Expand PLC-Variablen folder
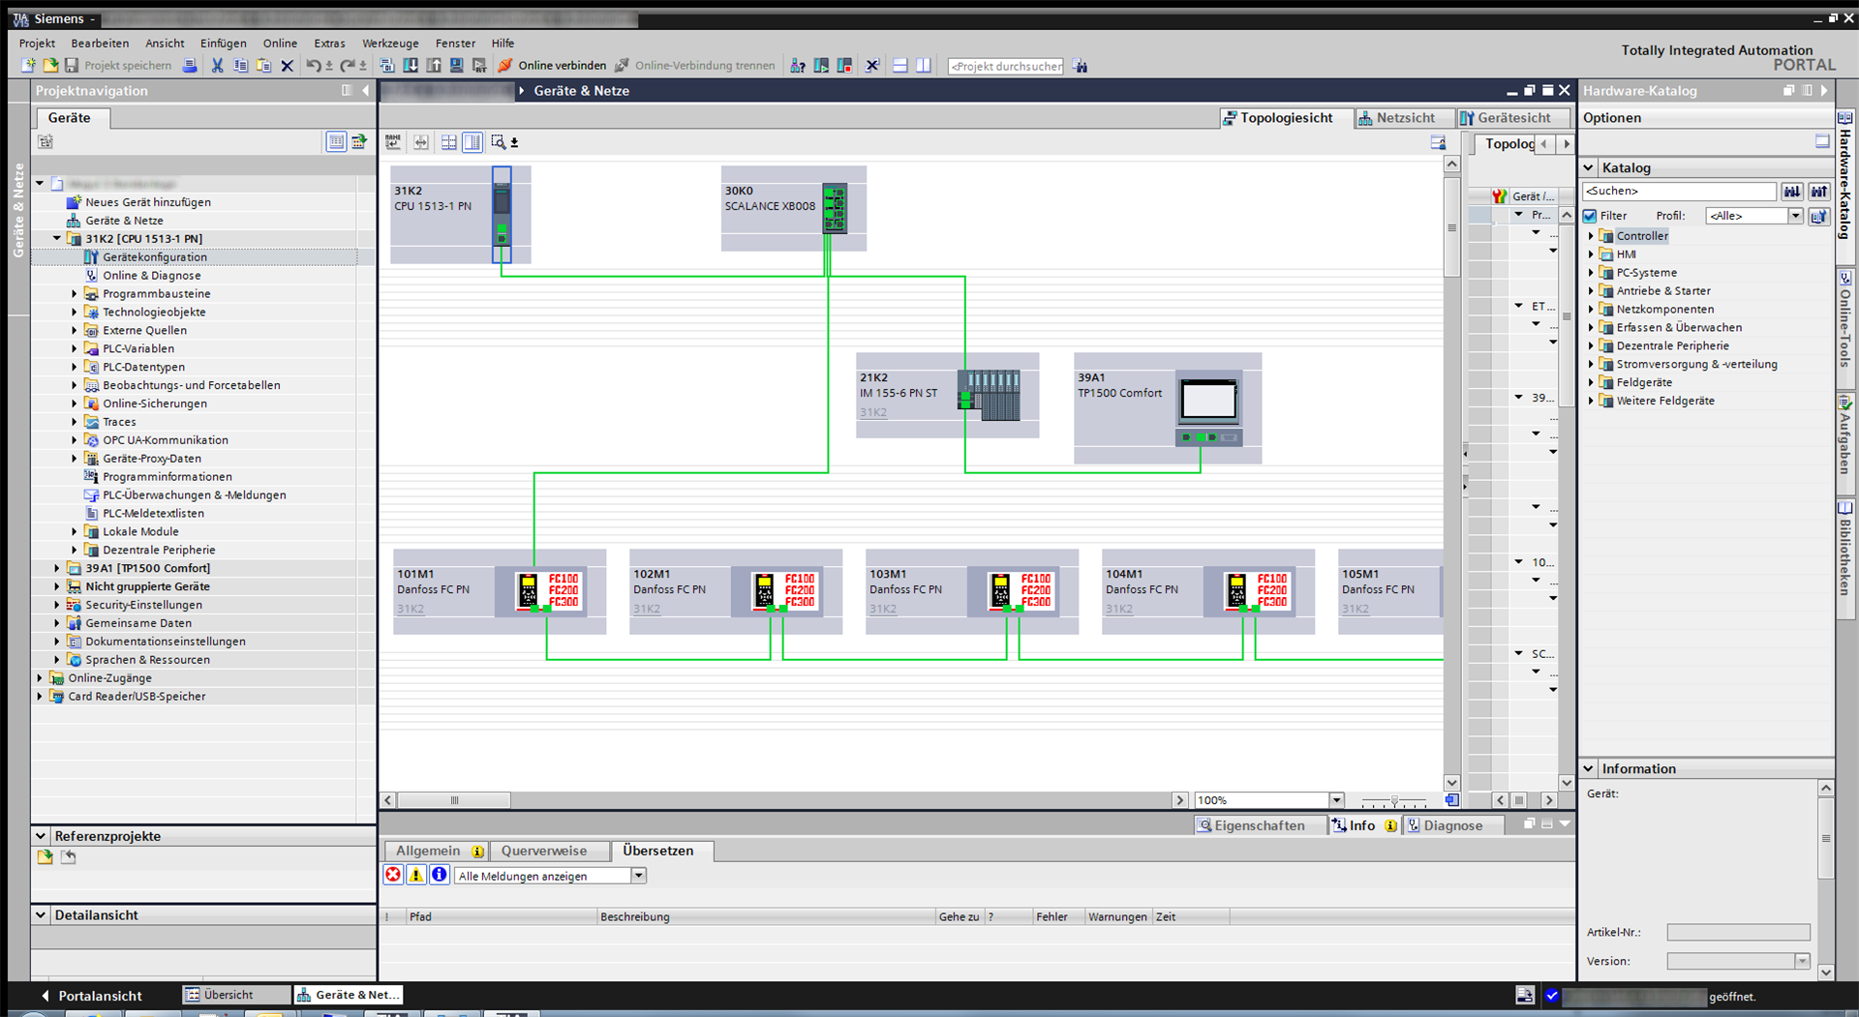The image size is (1859, 1017). (75, 348)
